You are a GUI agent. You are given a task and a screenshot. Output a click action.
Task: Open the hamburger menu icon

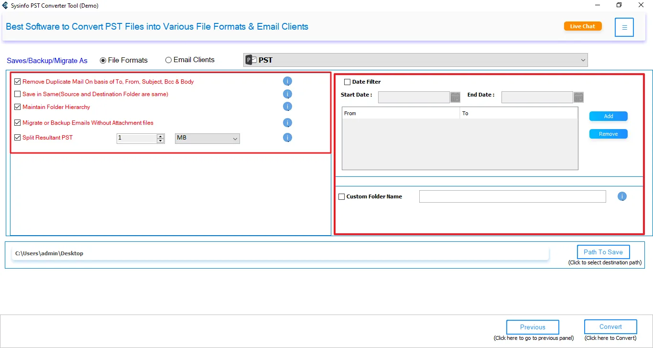pos(624,27)
